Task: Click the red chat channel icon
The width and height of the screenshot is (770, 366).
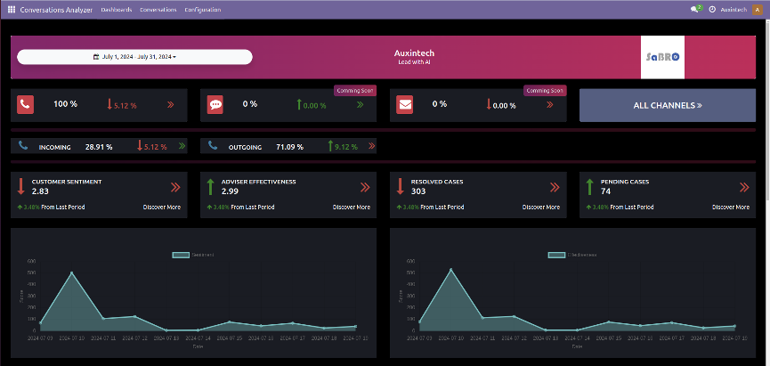Action: point(215,105)
